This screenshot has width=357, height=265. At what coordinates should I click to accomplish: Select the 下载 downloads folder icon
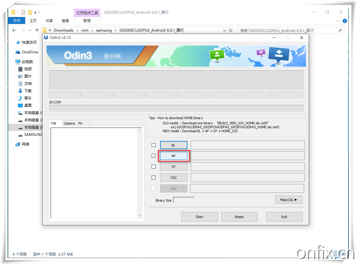(x=20, y=91)
